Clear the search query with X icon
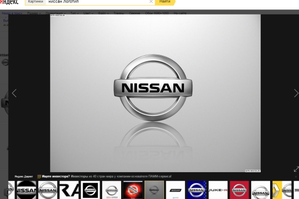299x199 pixels. [151, 1]
